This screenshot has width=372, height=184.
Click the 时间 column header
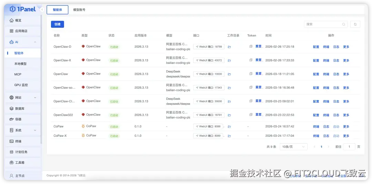click(268, 36)
